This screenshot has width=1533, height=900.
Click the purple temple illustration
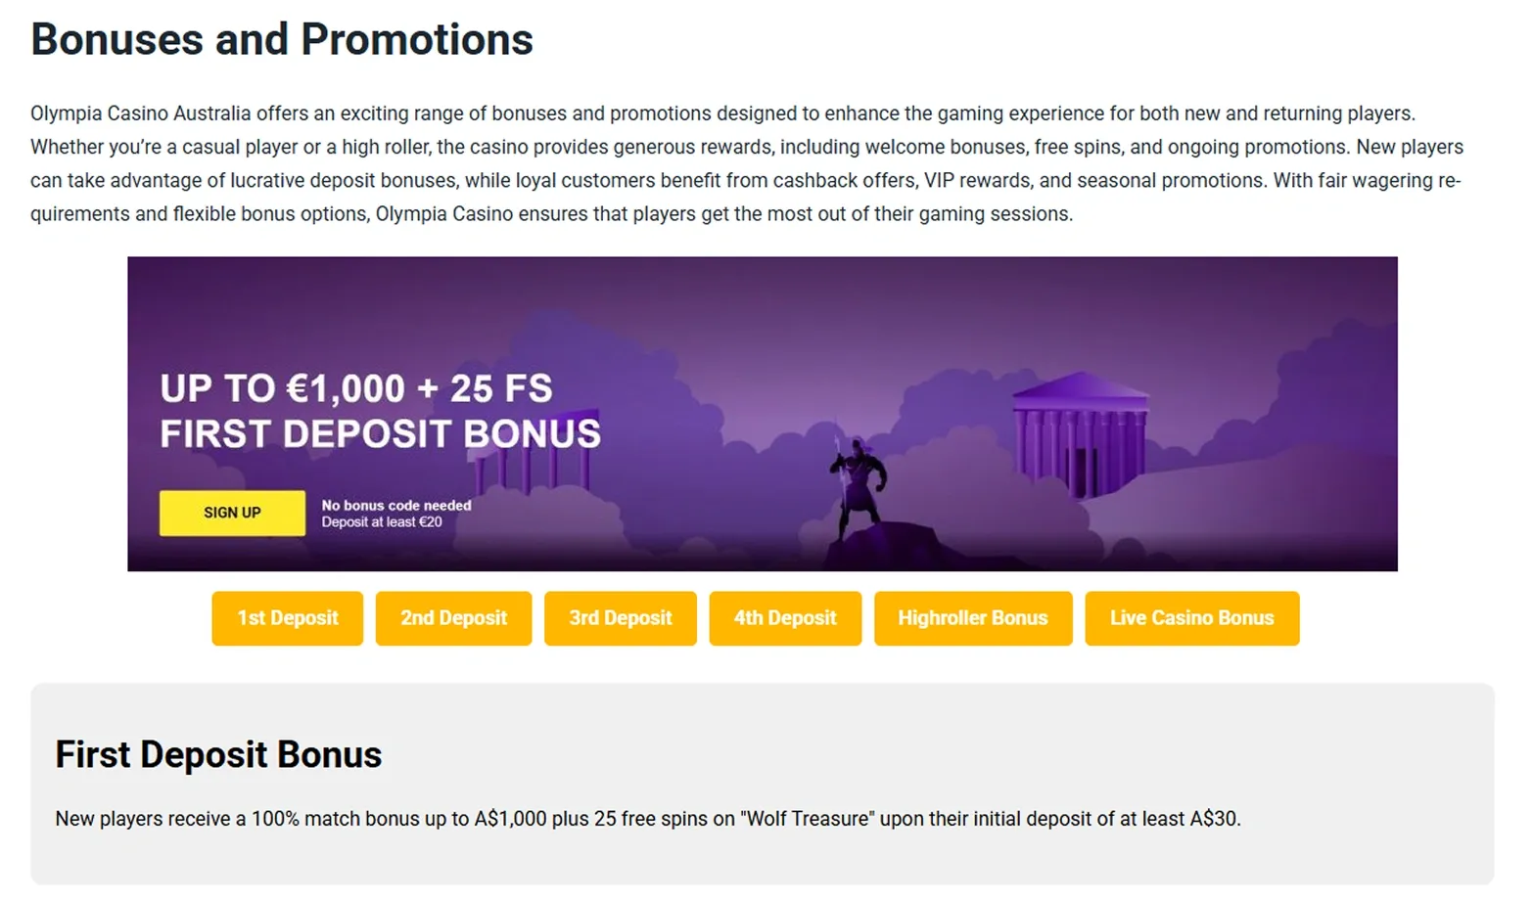[1081, 433]
